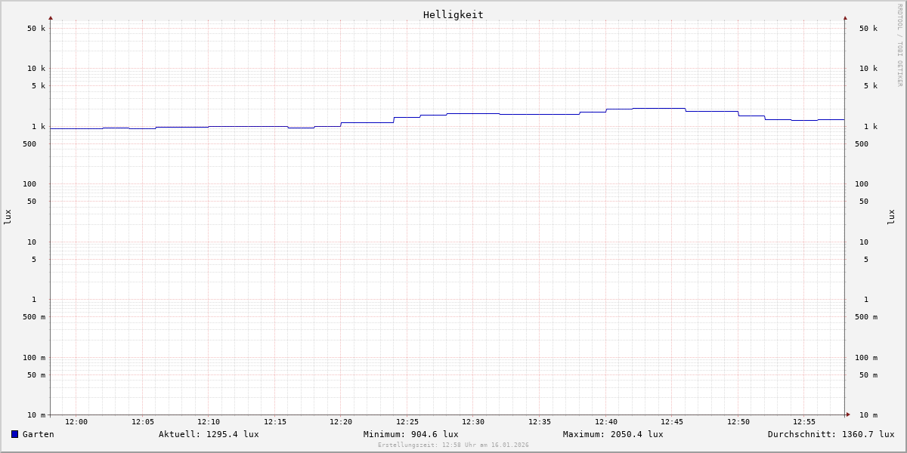Click the Aktuell 1295.4 lux value
This screenshot has width=907, height=453.
pyautogui.click(x=209, y=434)
